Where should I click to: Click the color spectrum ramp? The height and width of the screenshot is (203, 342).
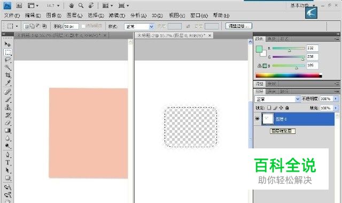tap(289, 76)
